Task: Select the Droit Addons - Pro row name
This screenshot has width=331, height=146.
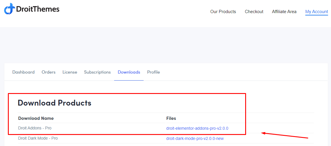Action: (x=35, y=128)
